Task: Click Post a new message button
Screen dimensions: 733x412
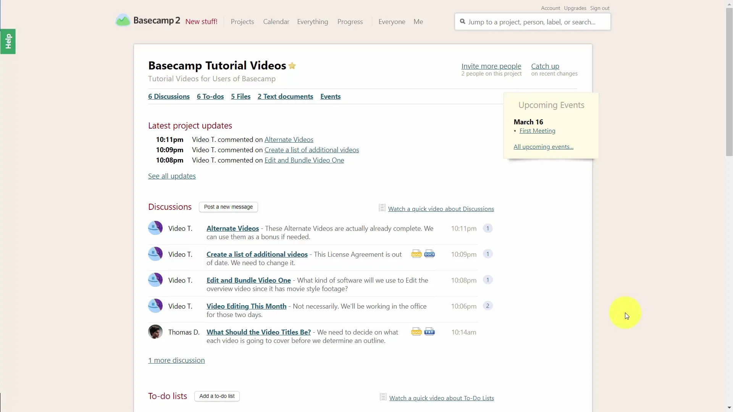Action: (x=228, y=207)
